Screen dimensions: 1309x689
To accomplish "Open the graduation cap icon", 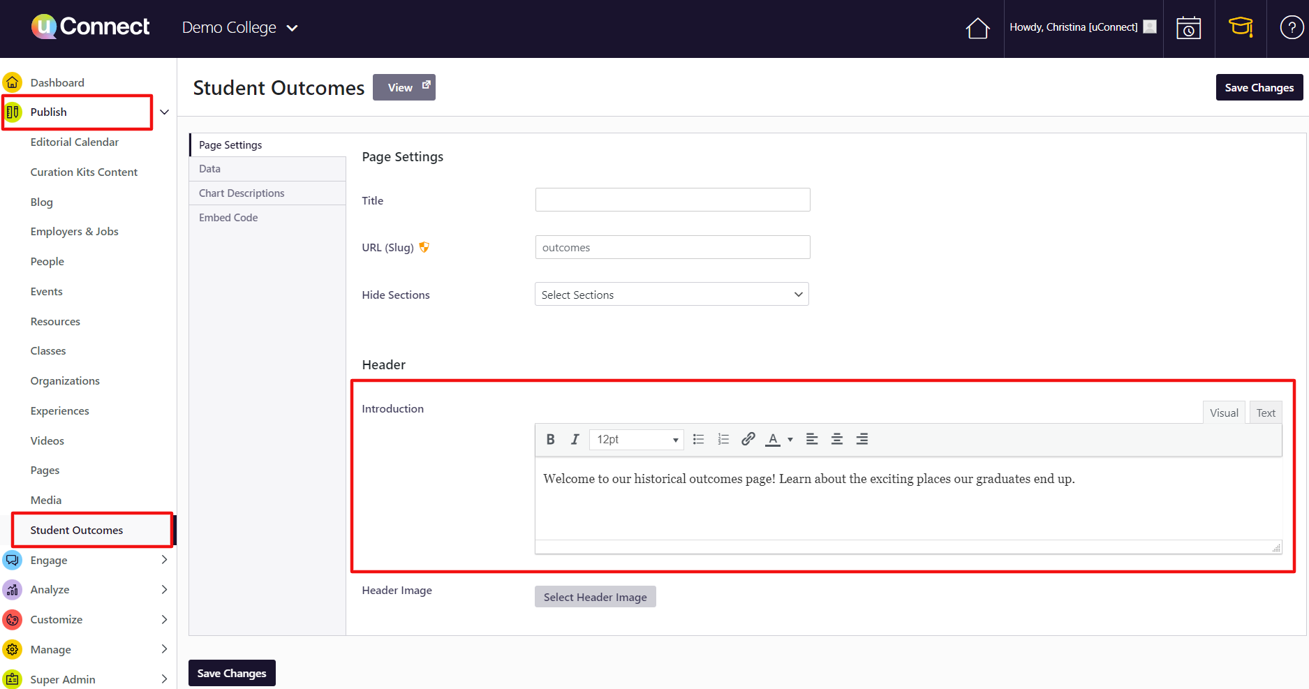I will (1241, 28).
